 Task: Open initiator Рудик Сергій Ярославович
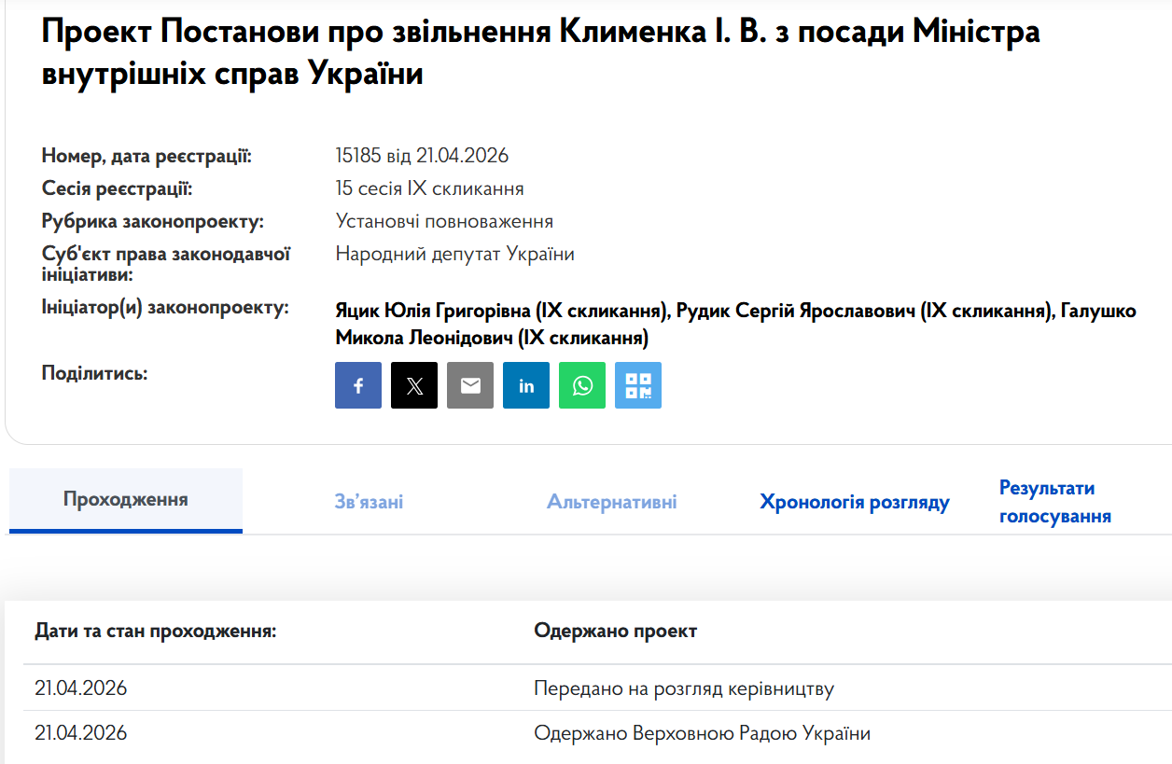point(863,311)
